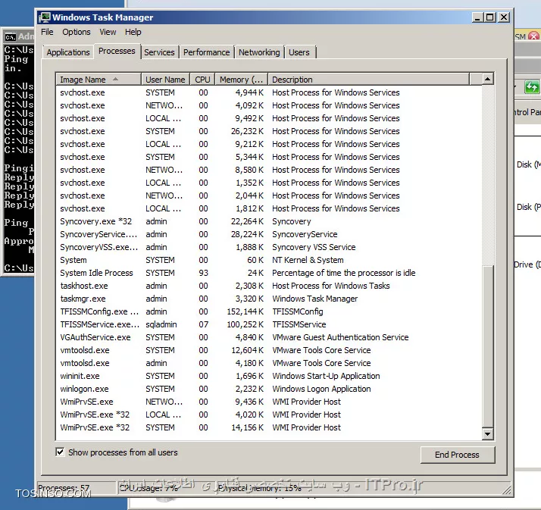541x510 pixels.
Task: Select the System Idle Process row
Action: (x=268, y=273)
